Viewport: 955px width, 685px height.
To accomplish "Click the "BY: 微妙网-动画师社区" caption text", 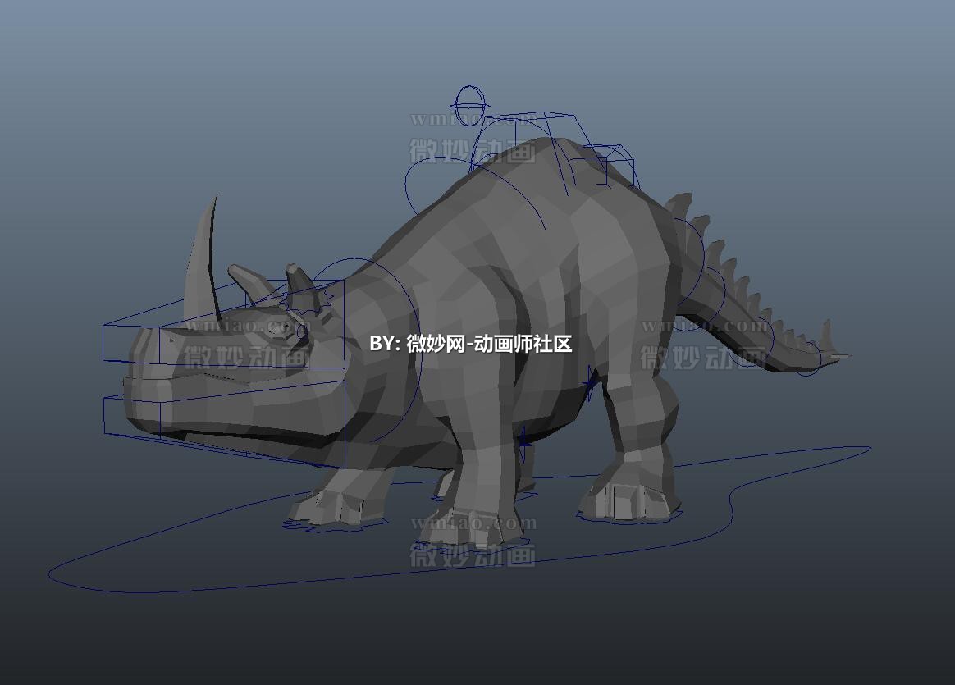I will (x=470, y=344).
